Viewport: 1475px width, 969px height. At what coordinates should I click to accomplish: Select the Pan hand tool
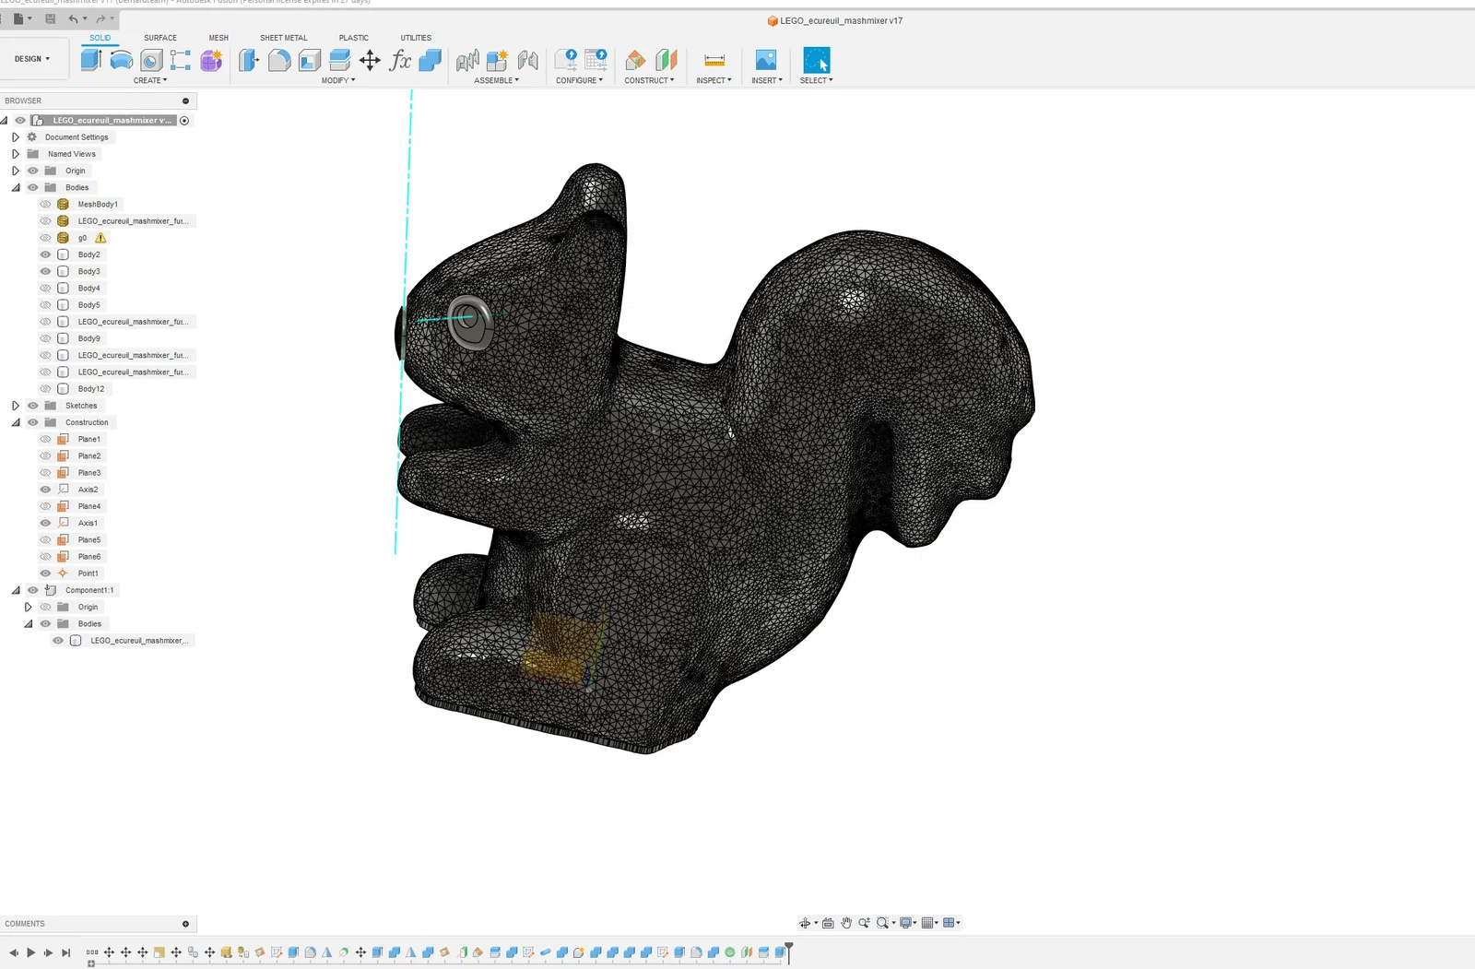(x=846, y=923)
